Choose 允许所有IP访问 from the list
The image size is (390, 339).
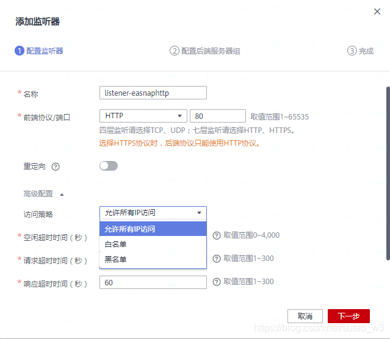tap(153, 229)
